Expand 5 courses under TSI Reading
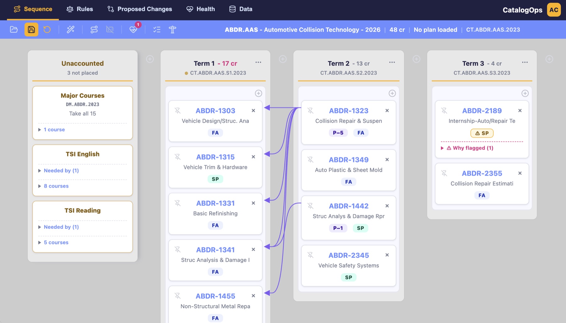 coord(53,243)
